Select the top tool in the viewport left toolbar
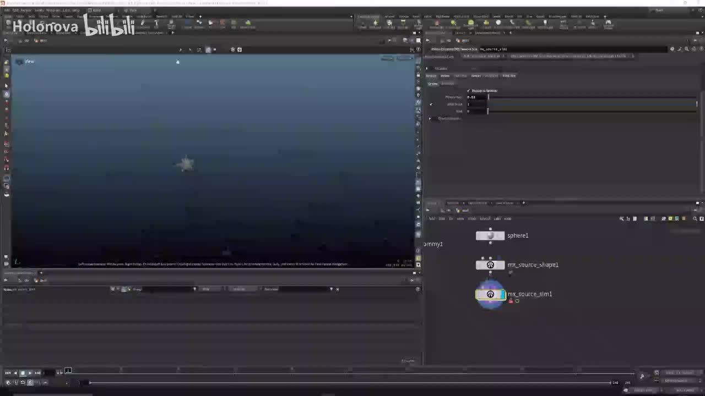 (x=7, y=63)
